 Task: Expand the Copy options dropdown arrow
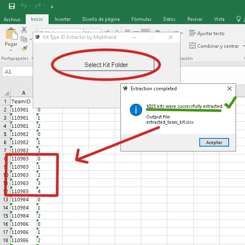coord(31,39)
